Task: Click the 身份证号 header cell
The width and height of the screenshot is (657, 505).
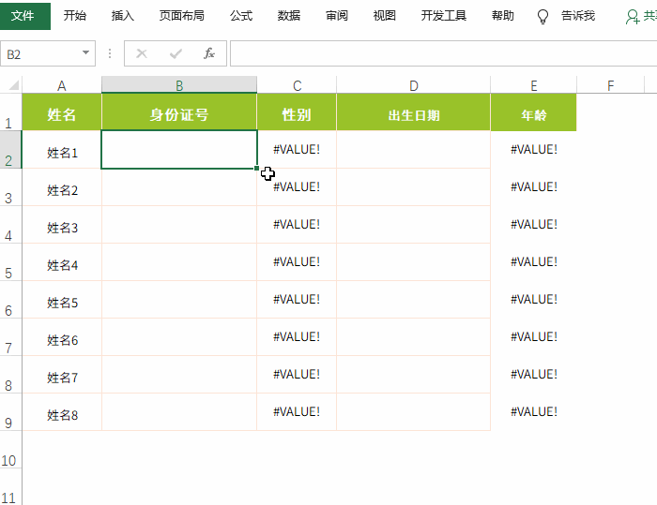Action: [x=179, y=112]
